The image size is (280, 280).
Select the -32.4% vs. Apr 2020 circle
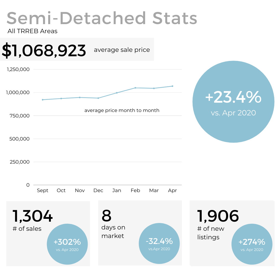159,243
